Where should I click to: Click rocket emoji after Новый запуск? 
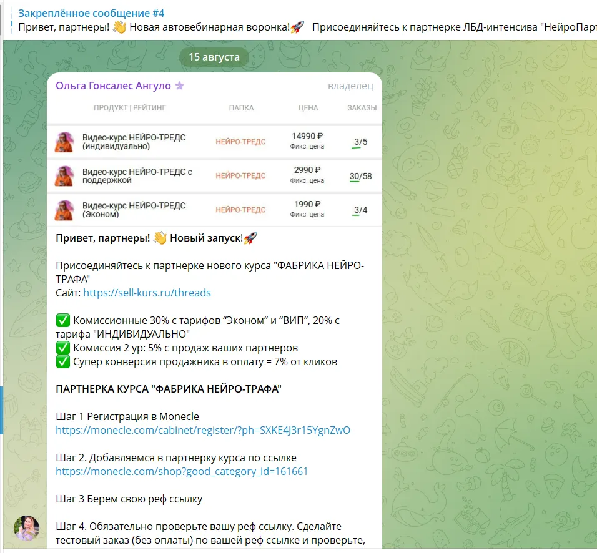point(250,238)
